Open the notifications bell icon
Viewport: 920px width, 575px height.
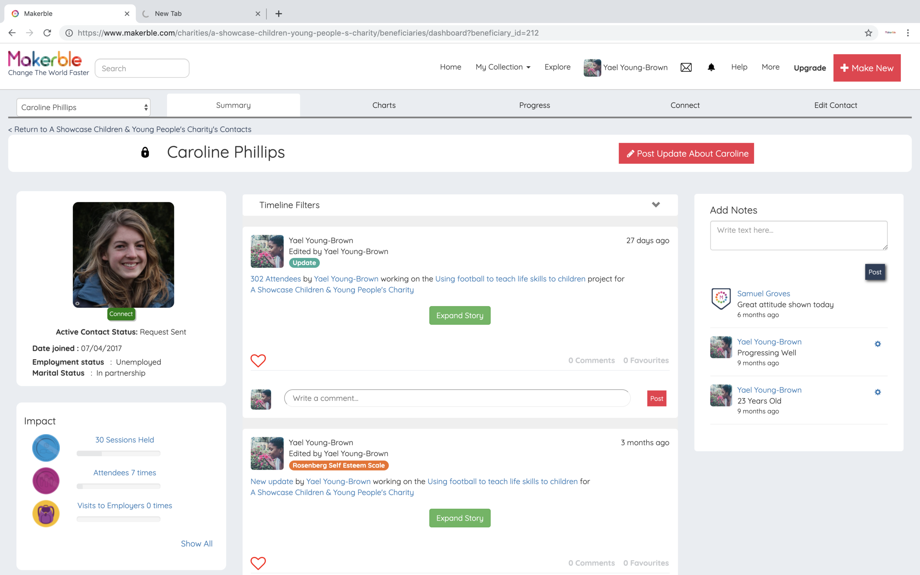click(711, 67)
